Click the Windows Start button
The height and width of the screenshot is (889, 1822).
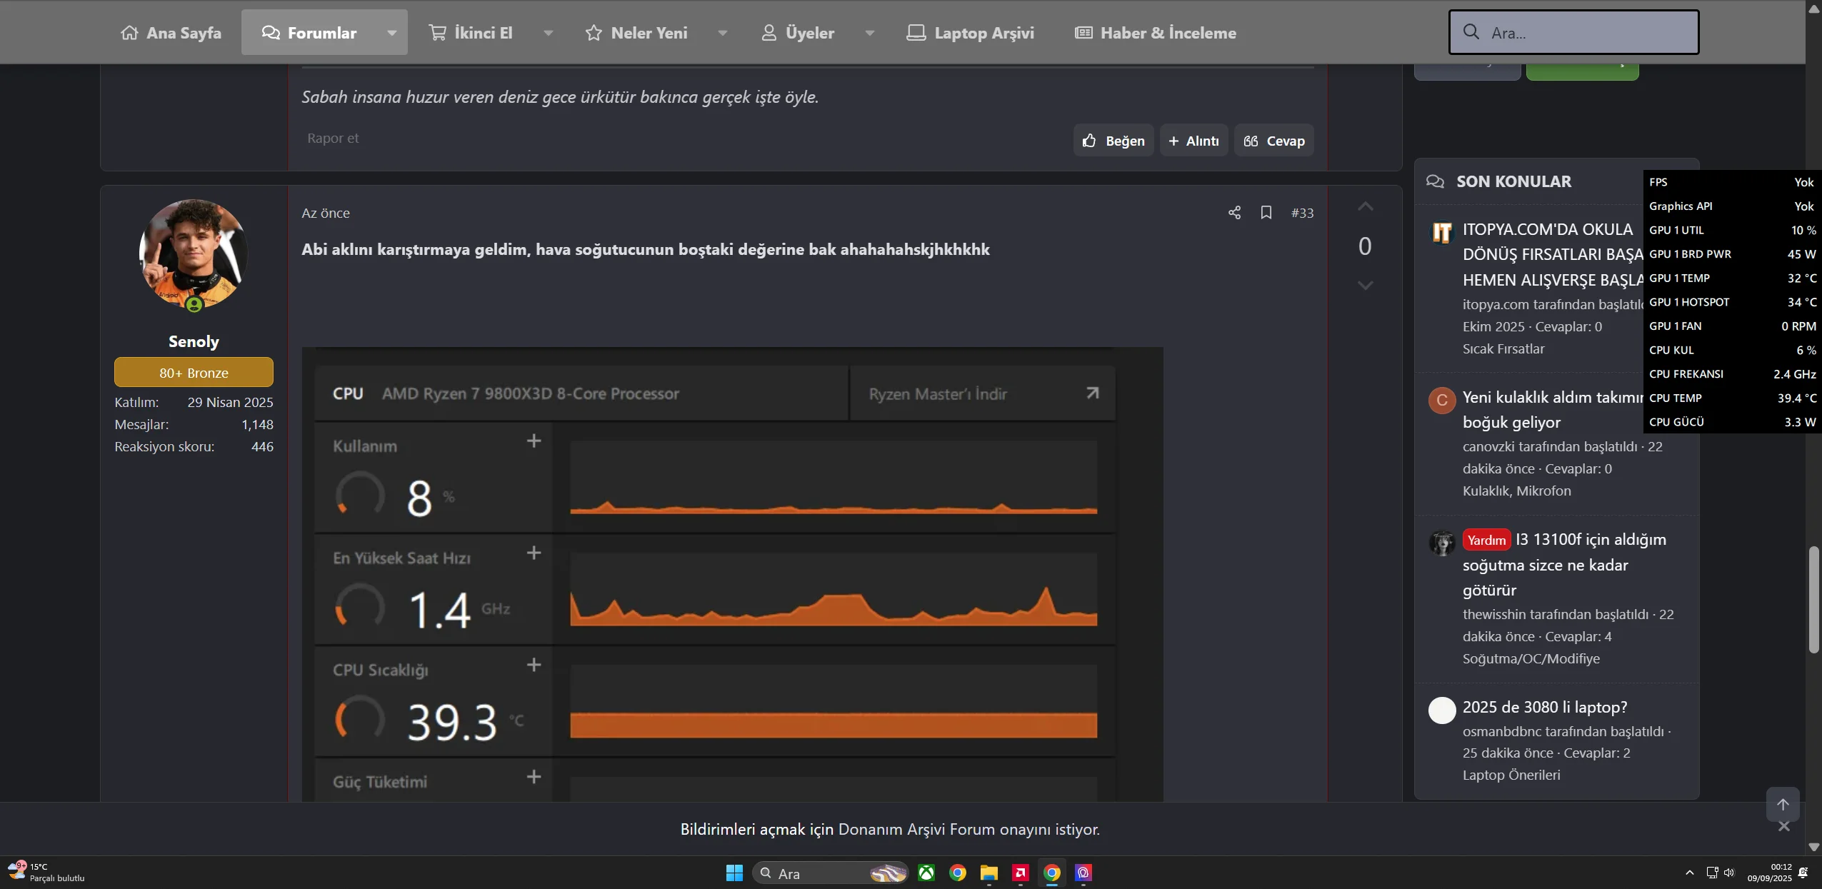point(734,873)
